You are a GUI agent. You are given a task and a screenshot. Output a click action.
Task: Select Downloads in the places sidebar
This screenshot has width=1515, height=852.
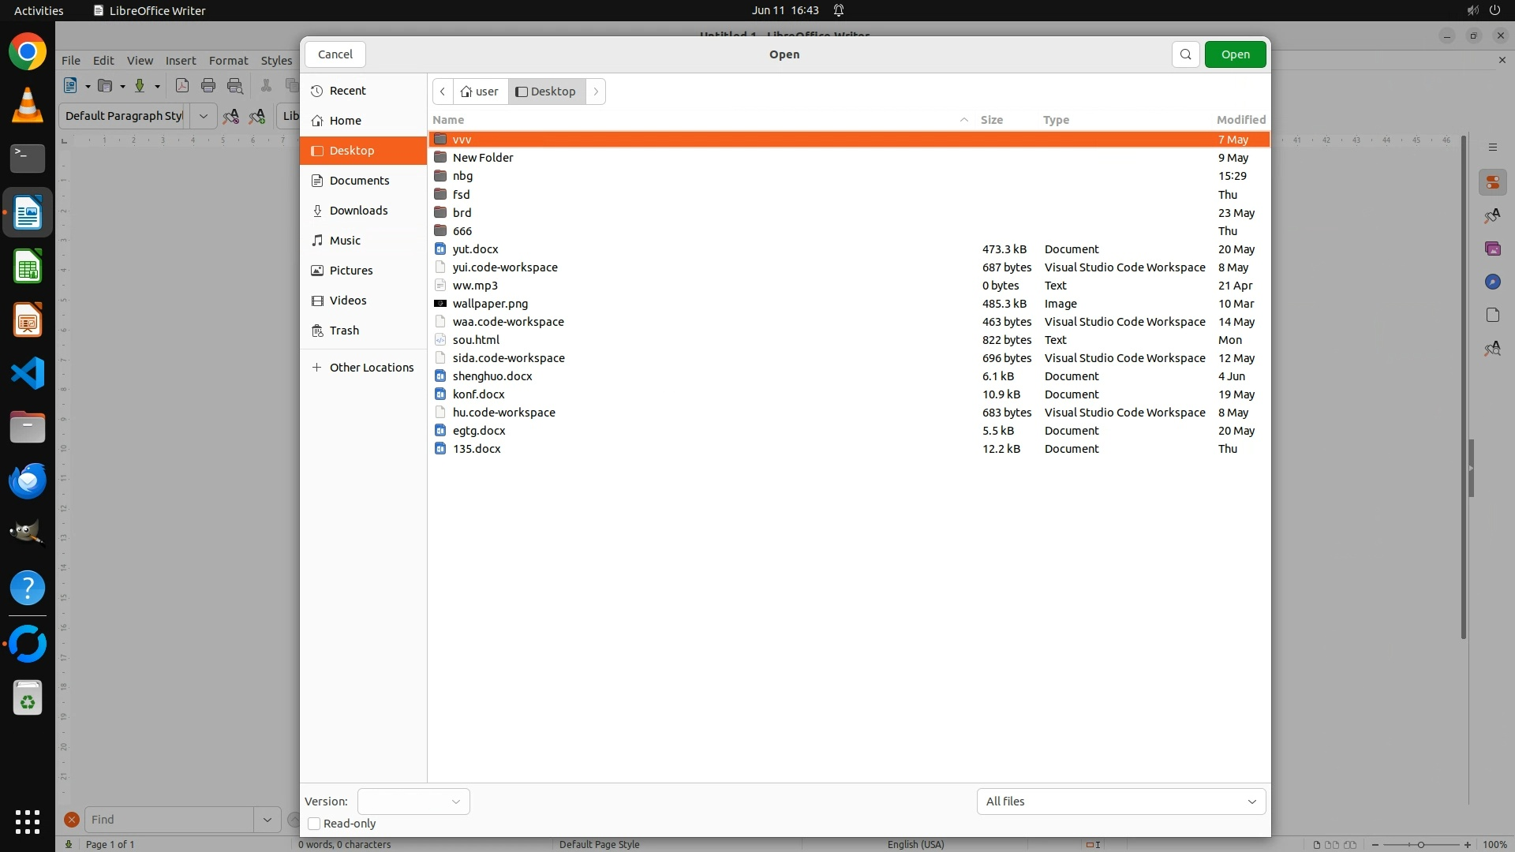[x=358, y=211]
